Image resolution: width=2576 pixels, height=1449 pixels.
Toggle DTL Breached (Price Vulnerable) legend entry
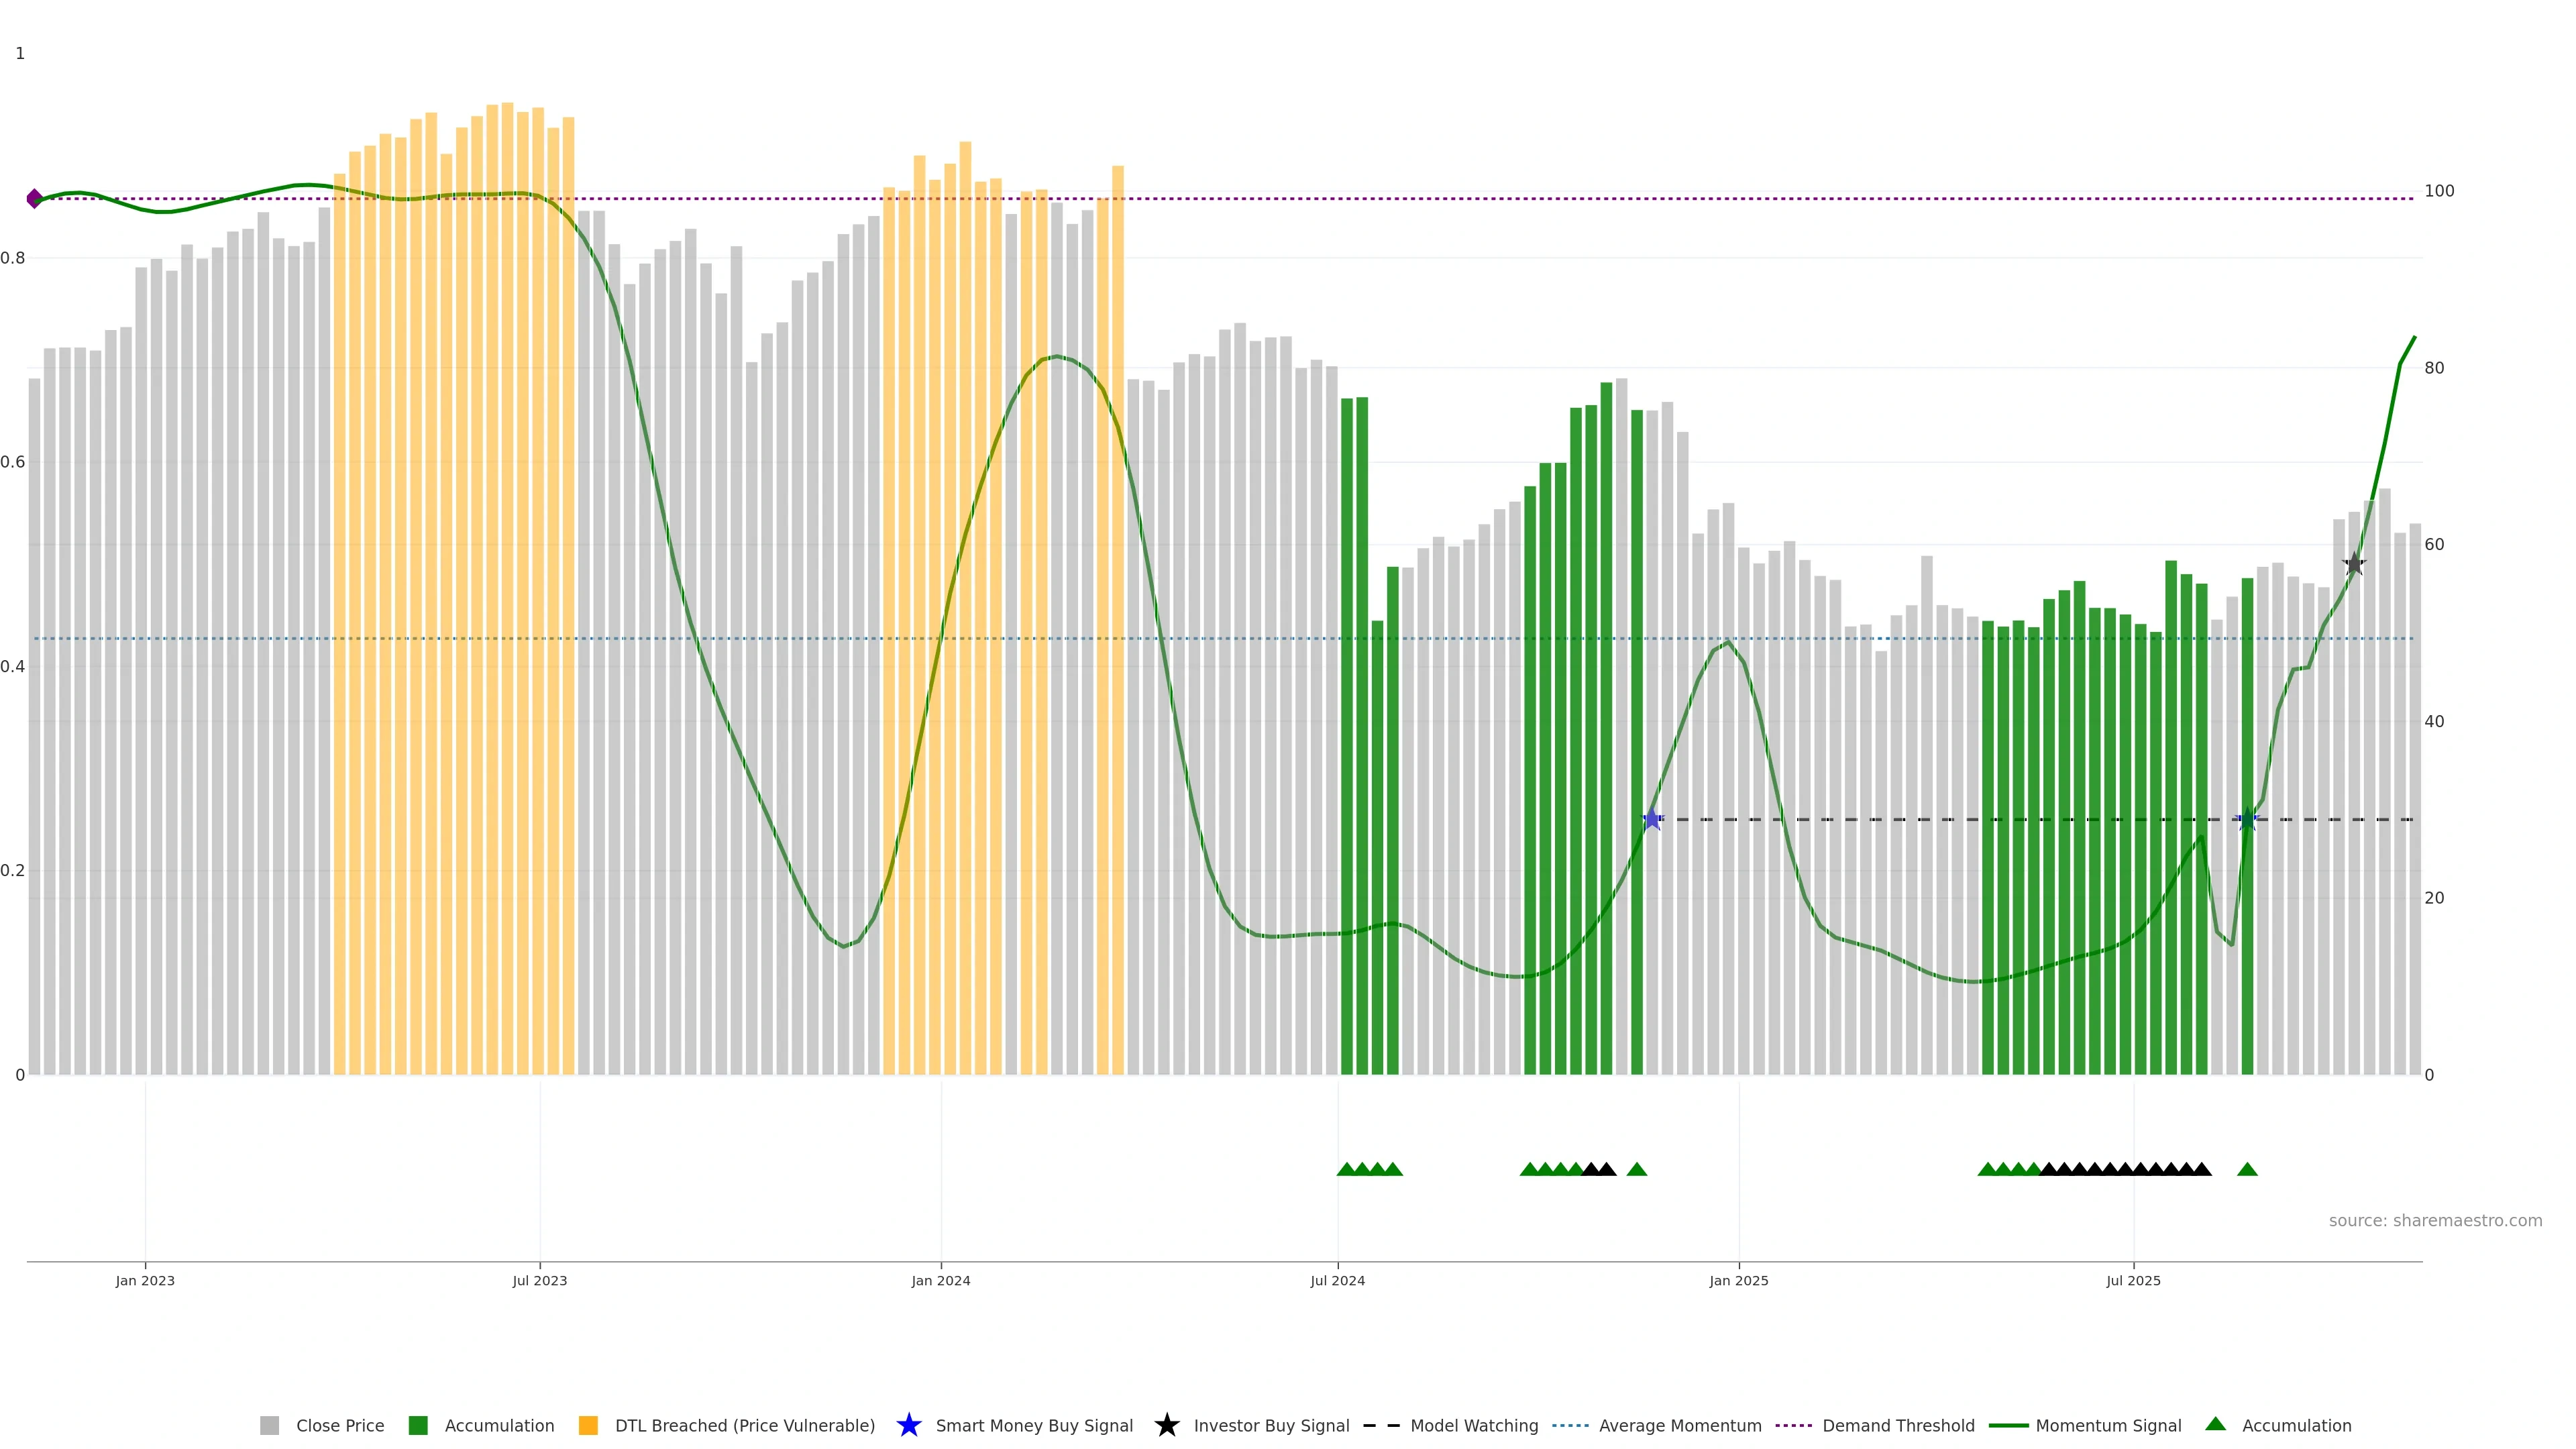744,1426
